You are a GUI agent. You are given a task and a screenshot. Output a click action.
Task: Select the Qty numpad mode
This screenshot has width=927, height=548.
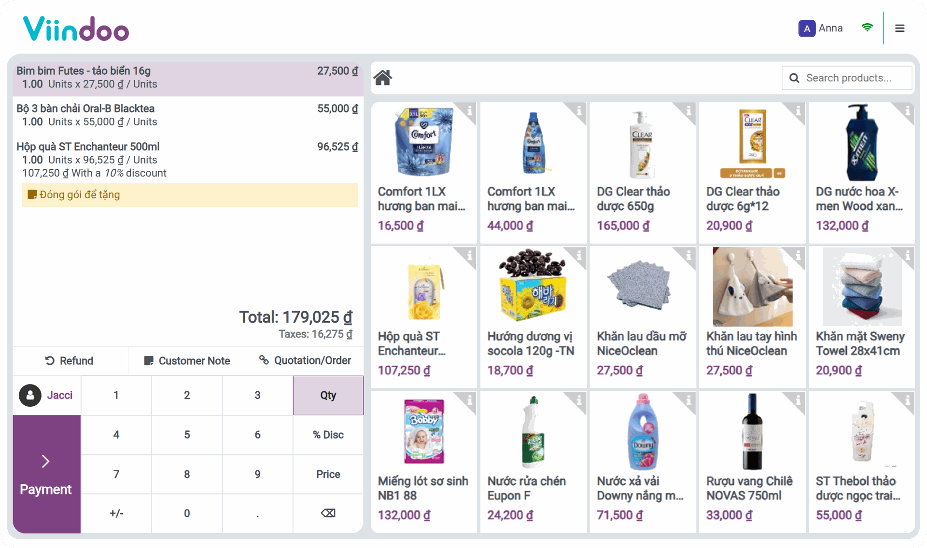[328, 396]
